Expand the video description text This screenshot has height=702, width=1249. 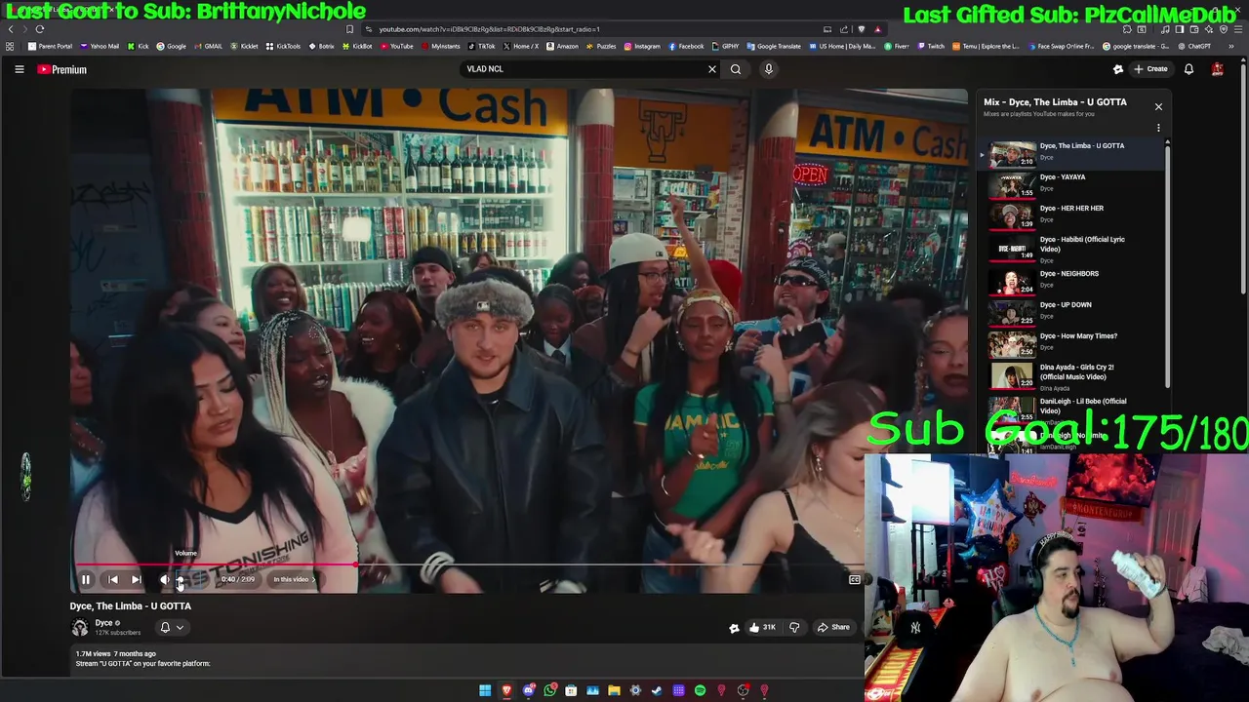pos(142,664)
